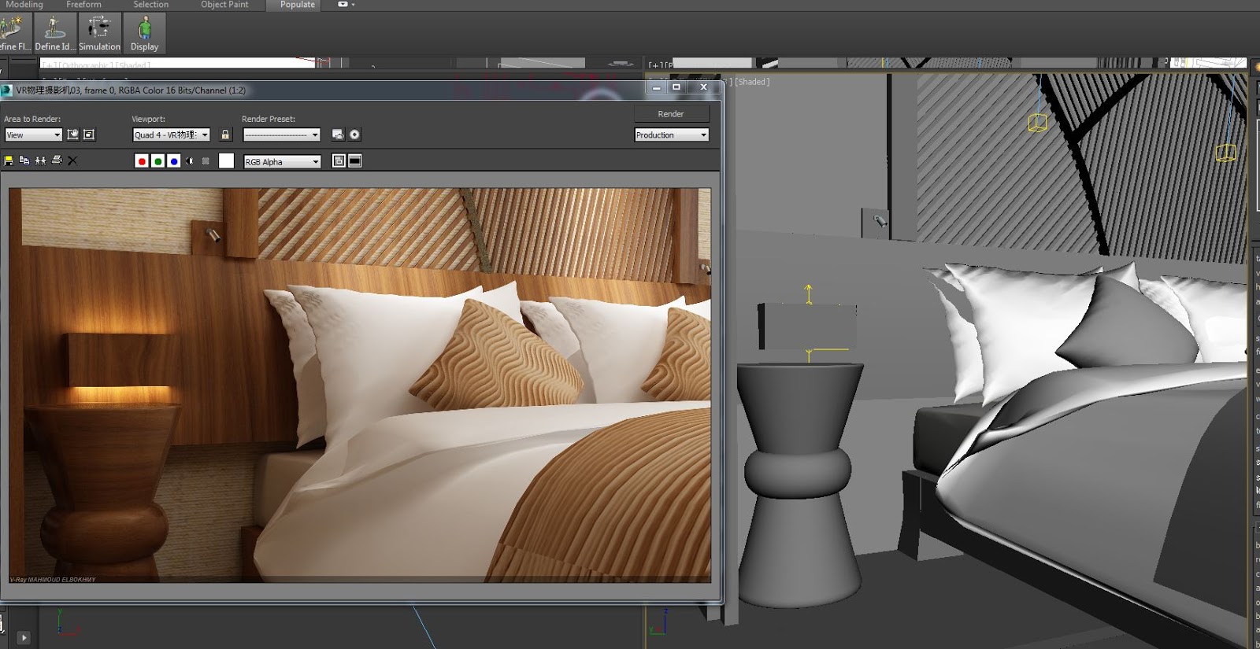Viewport: 1260px width, 649px height.
Task: Select the bedside table in shaded viewport
Action: [799, 484]
